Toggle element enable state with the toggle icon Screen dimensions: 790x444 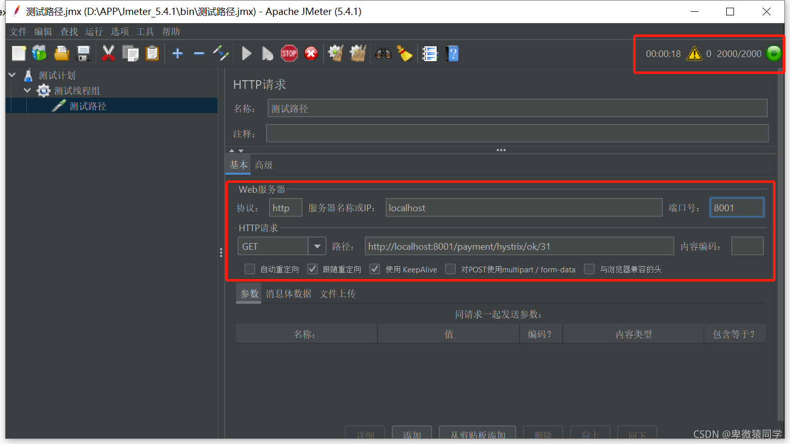221,53
